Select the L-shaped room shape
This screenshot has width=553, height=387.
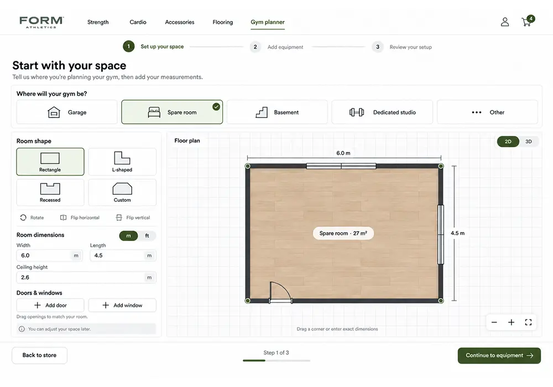pyautogui.click(x=122, y=162)
